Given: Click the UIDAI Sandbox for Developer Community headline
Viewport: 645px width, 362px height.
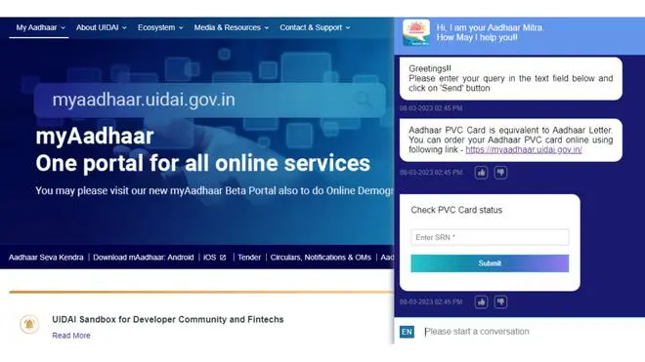Looking at the screenshot, I should [168, 320].
